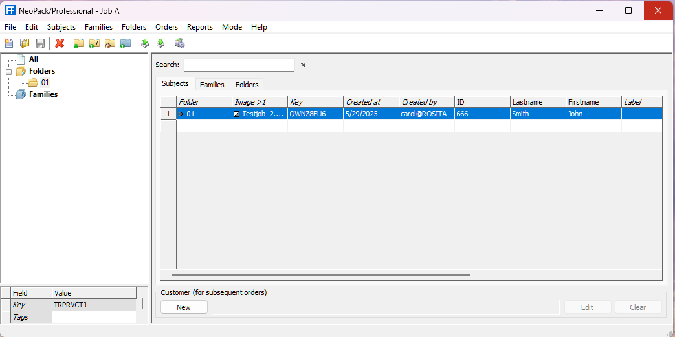Open the Reports menu
The width and height of the screenshot is (675, 337).
(200, 27)
